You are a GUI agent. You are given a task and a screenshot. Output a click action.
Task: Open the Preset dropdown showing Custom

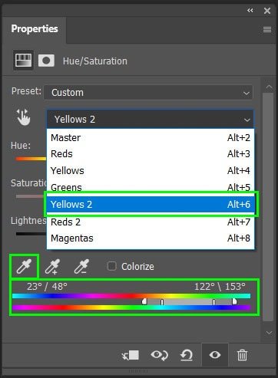click(x=148, y=93)
